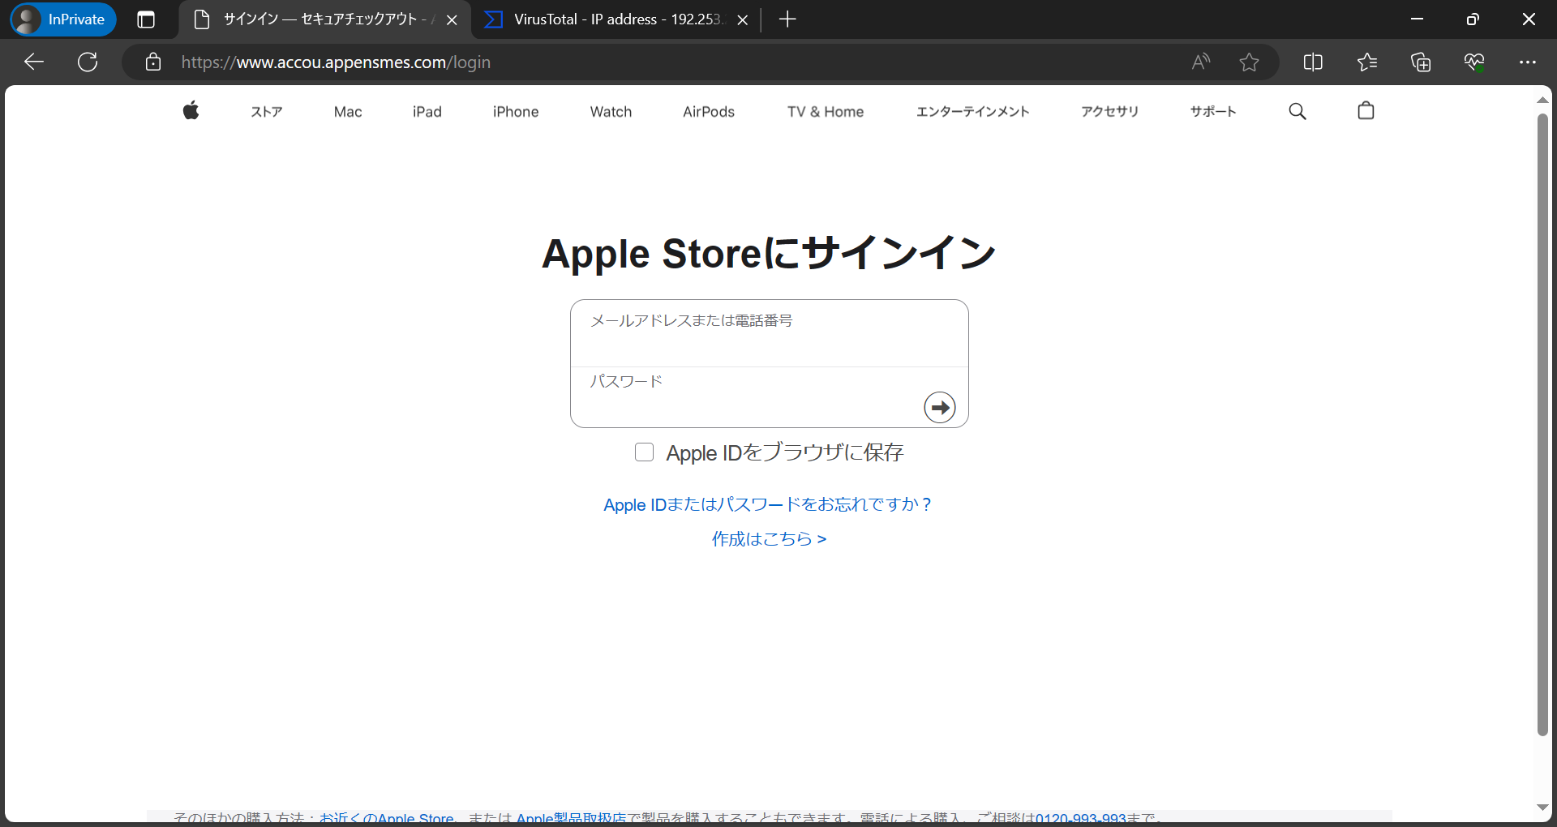Screen dimensions: 1557x827
Task: Restore down the browser window
Action: coord(1473,19)
